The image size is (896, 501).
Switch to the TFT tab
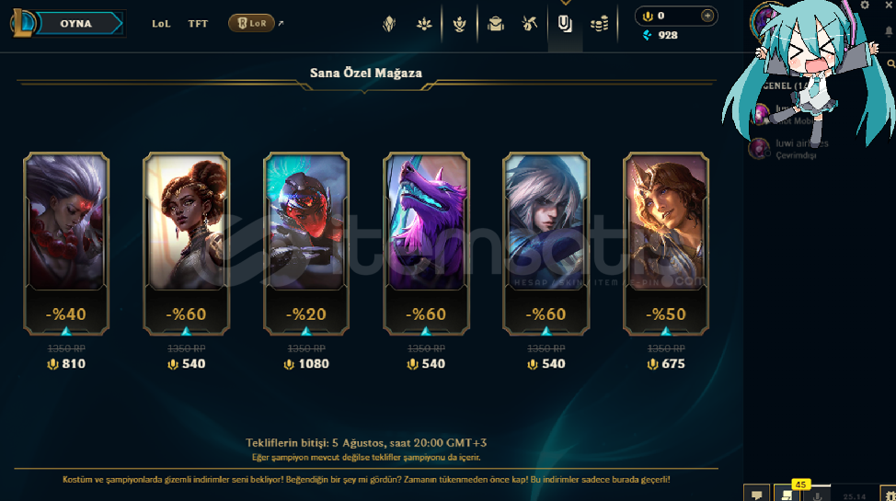[x=198, y=23]
